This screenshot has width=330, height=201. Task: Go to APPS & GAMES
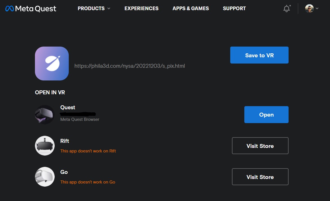pos(191,8)
